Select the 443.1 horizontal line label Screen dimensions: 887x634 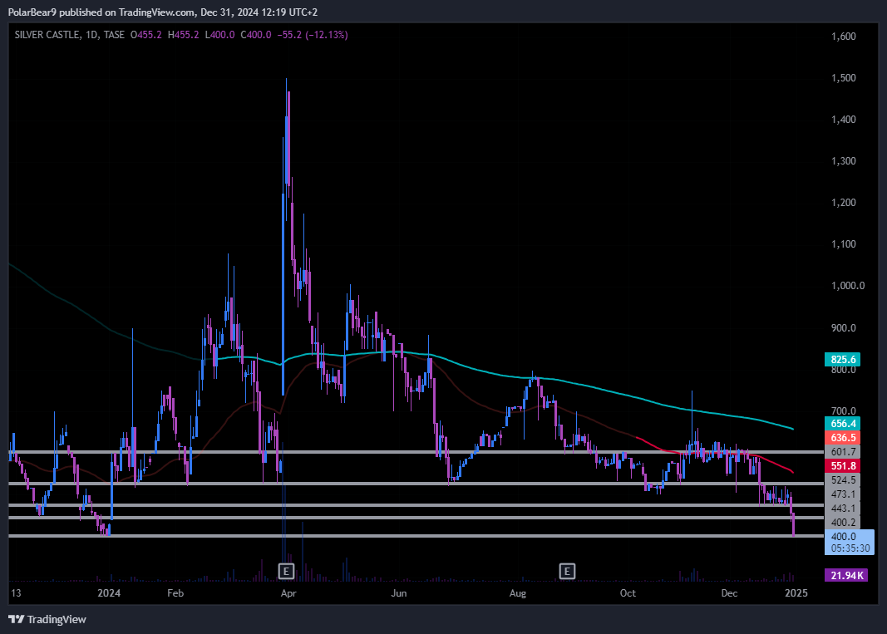(x=845, y=508)
